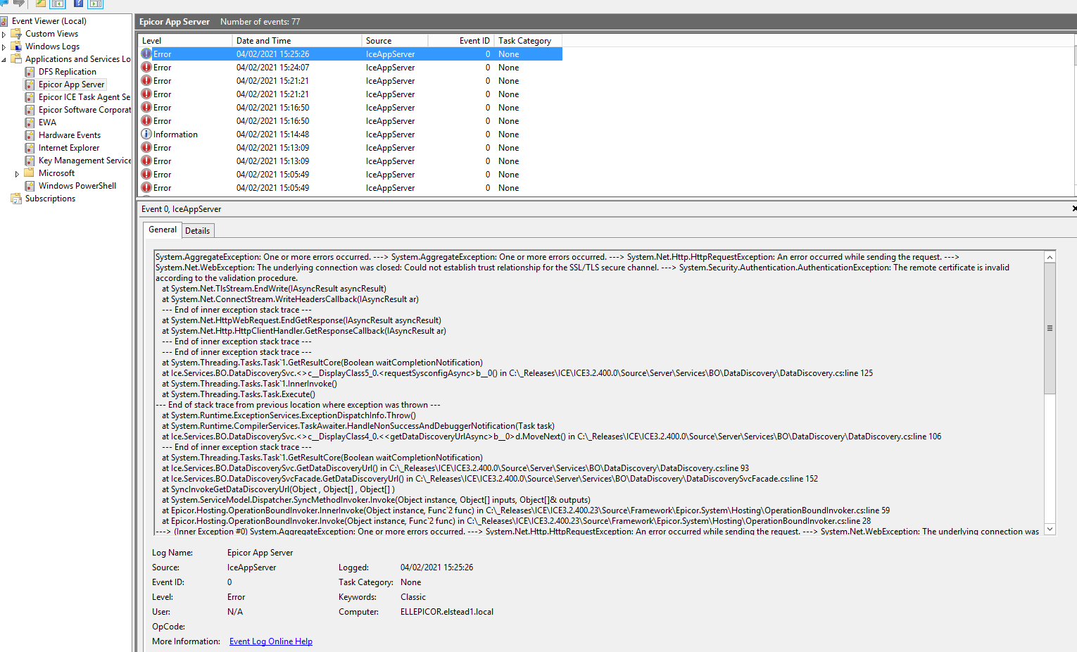Screen dimensions: 1077x652
Task: Click the Custom Views folder icon
Action: pyautogui.click(x=16, y=34)
